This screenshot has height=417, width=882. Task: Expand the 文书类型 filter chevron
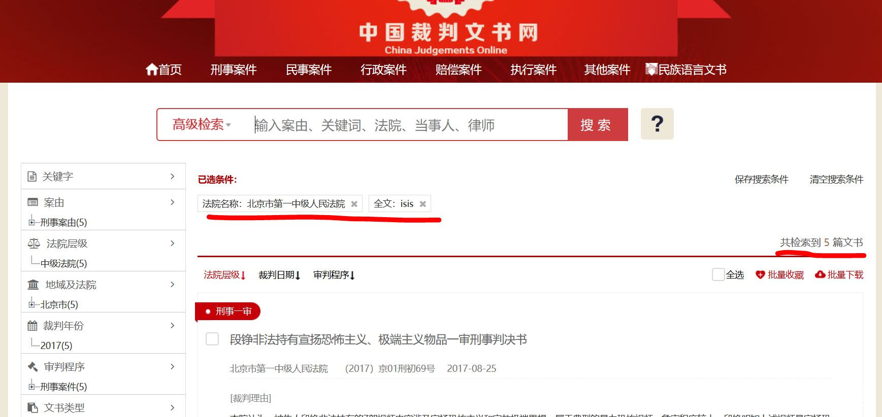(173, 408)
